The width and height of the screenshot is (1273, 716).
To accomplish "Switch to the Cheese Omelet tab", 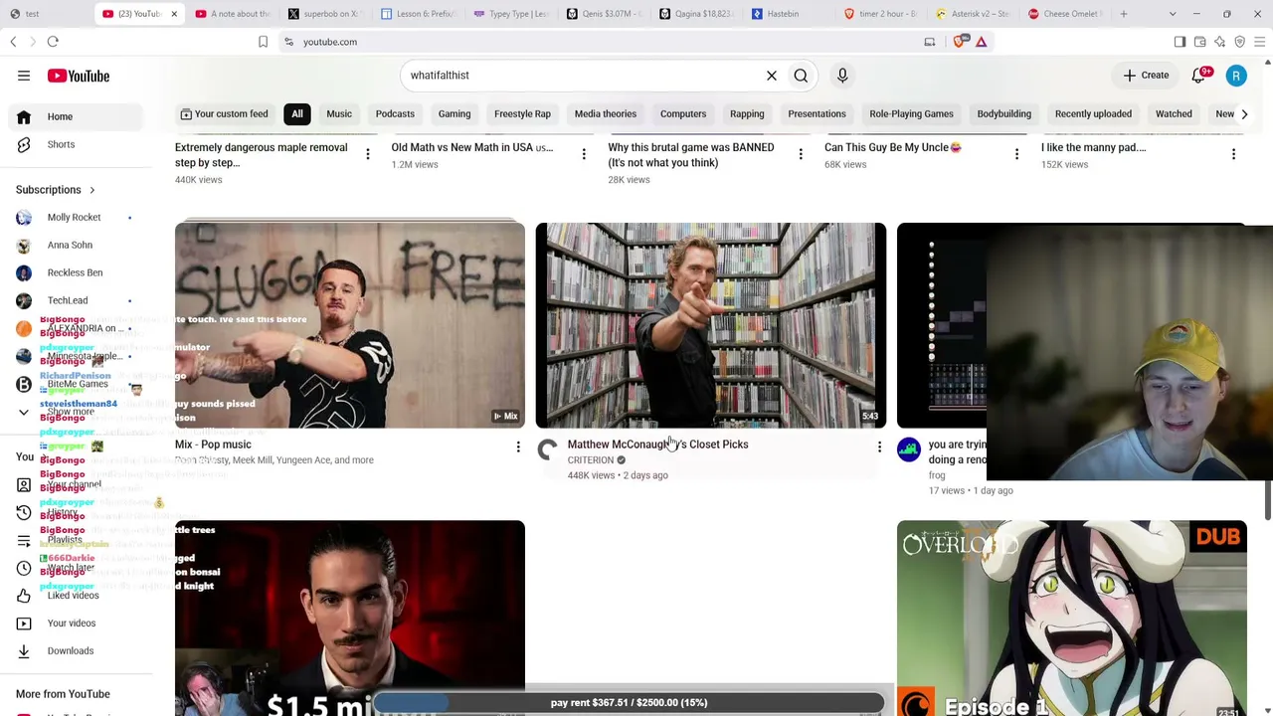I will (x=1066, y=14).
